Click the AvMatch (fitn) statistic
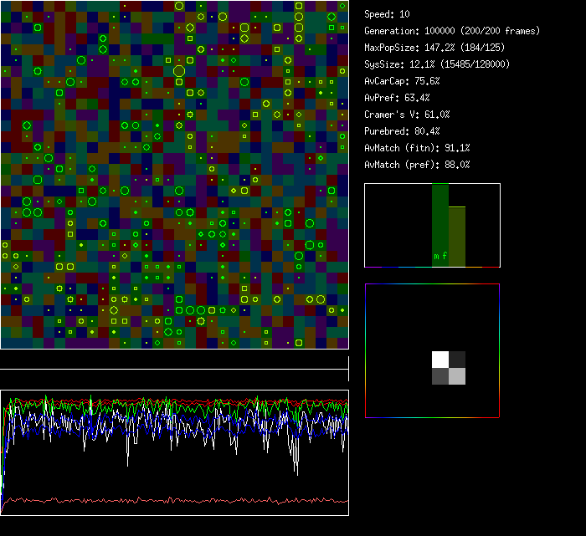This screenshot has width=586, height=536. [417, 148]
